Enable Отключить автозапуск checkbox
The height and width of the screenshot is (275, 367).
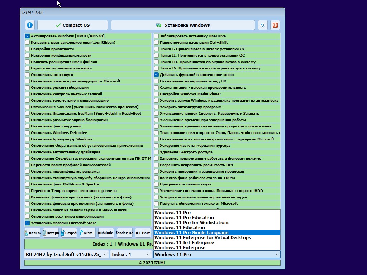pos(27,74)
